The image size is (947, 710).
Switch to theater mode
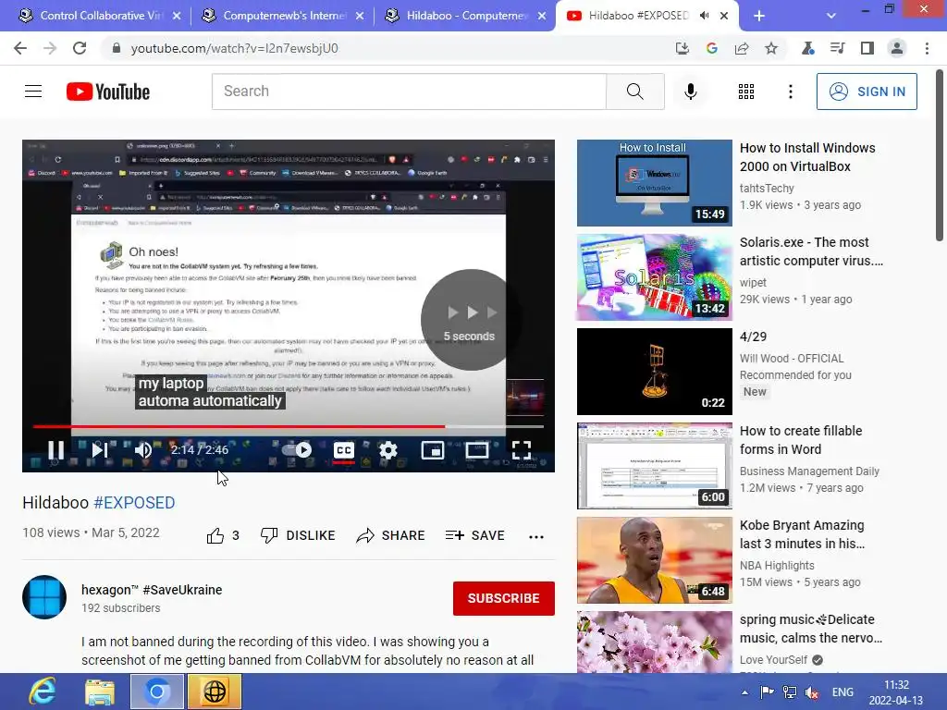pos(477,450)
